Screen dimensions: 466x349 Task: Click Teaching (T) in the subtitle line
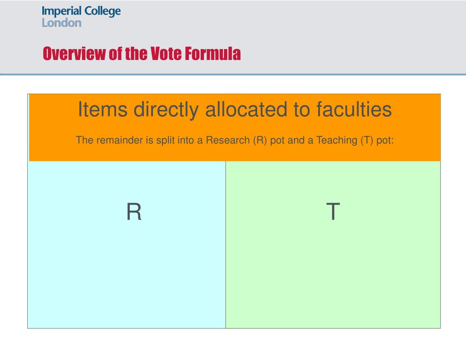pos(345,140)
